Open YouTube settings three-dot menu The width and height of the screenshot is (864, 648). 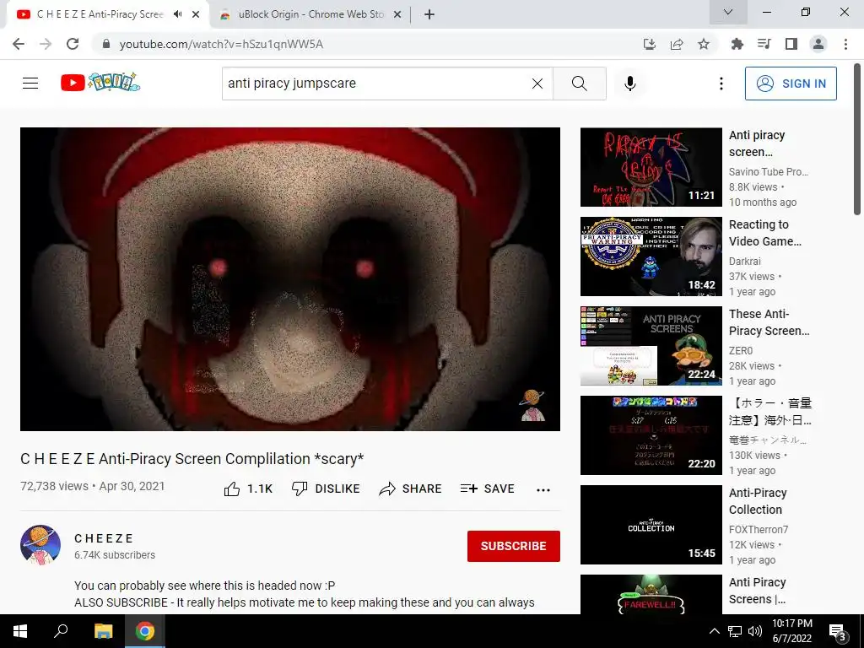pos(721,84)
